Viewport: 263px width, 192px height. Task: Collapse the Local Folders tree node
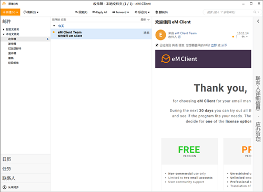pyautogui.click(x=4, y=34)
